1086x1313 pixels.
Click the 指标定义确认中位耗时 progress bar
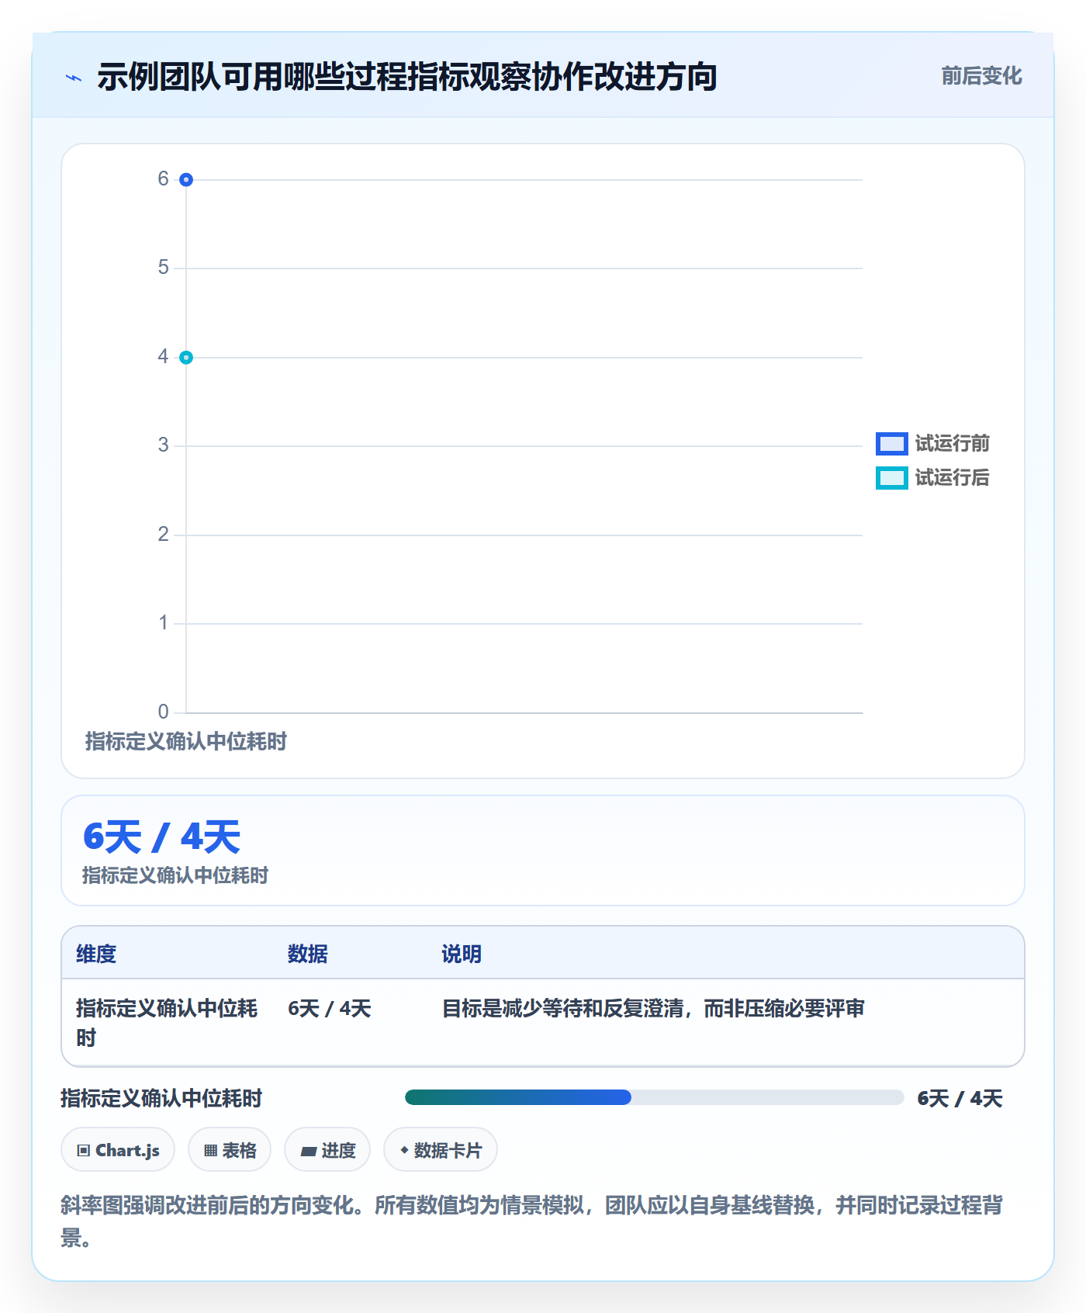pos(654,1097)
